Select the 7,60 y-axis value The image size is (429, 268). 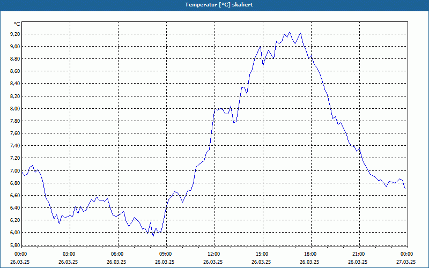coord(15,133)
